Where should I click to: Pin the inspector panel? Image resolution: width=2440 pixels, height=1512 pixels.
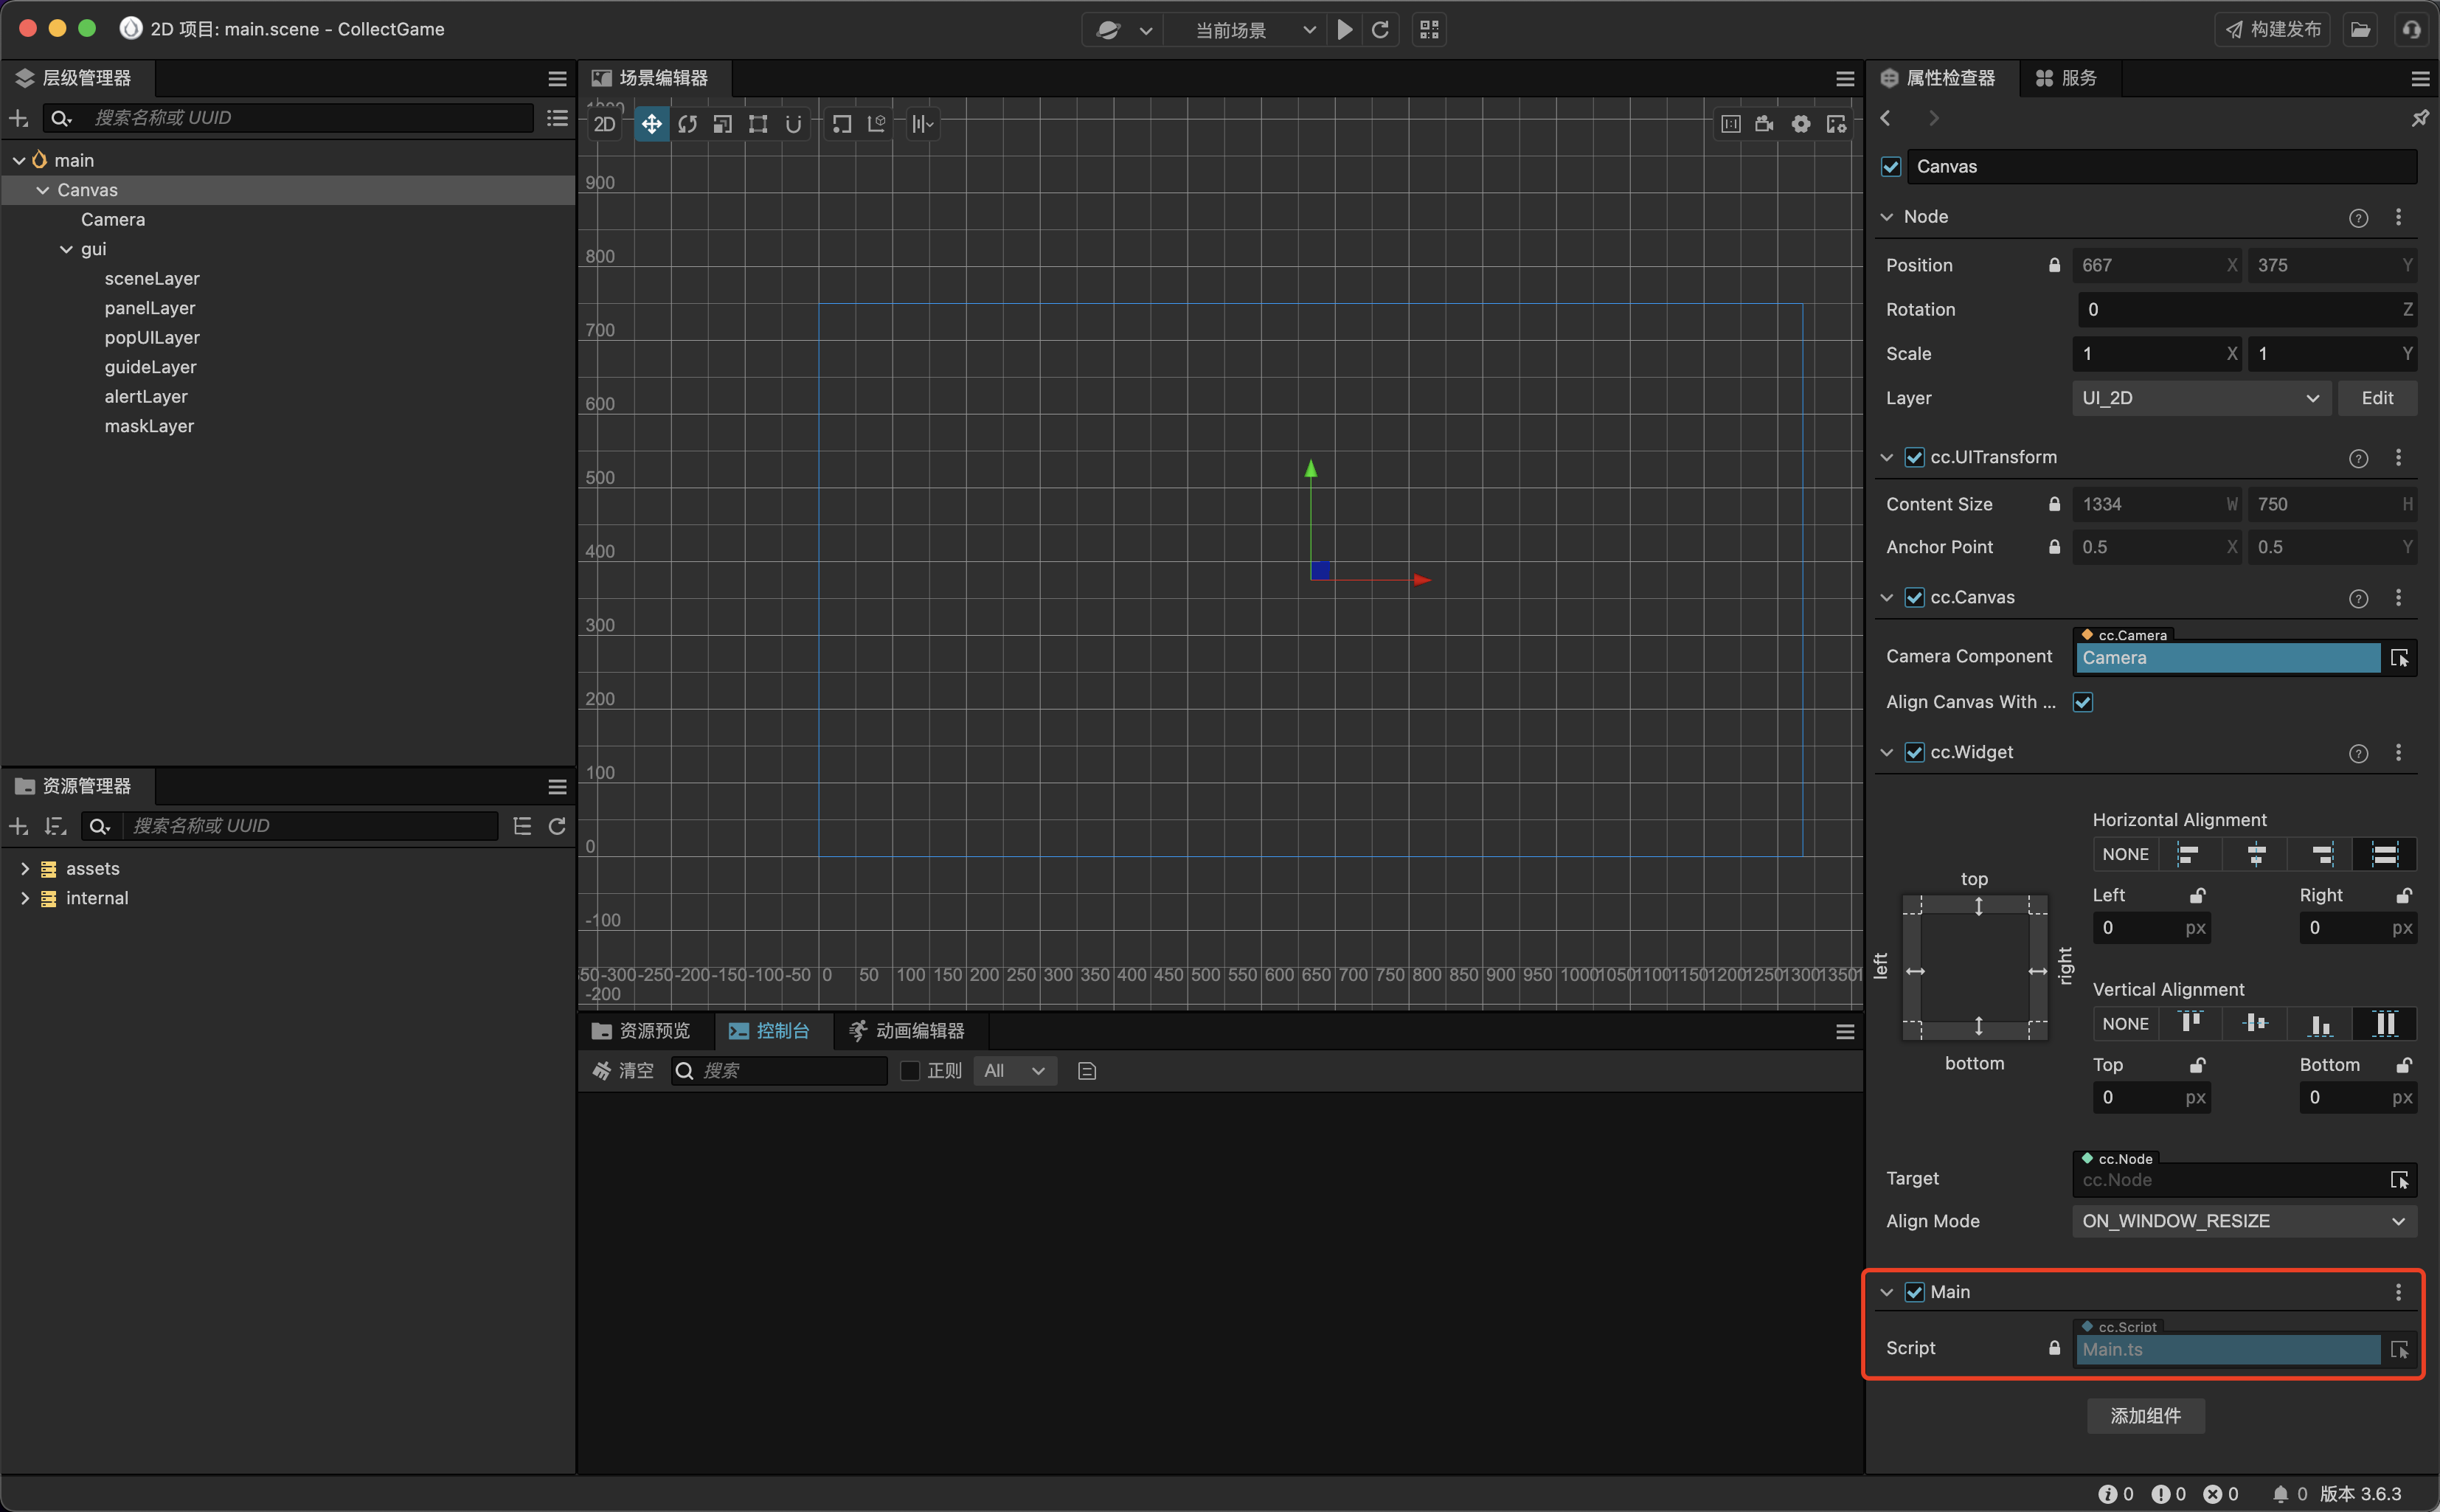pyautogui.click(x=2419, y=118)
